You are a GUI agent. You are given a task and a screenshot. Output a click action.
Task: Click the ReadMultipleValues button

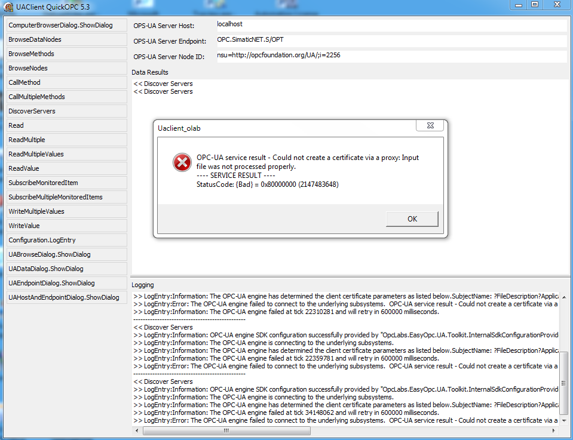click(67, 154)
